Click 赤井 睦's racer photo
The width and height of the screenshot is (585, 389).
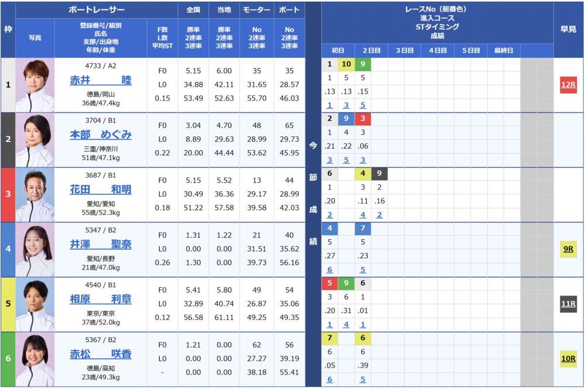(x=35, y=85)
